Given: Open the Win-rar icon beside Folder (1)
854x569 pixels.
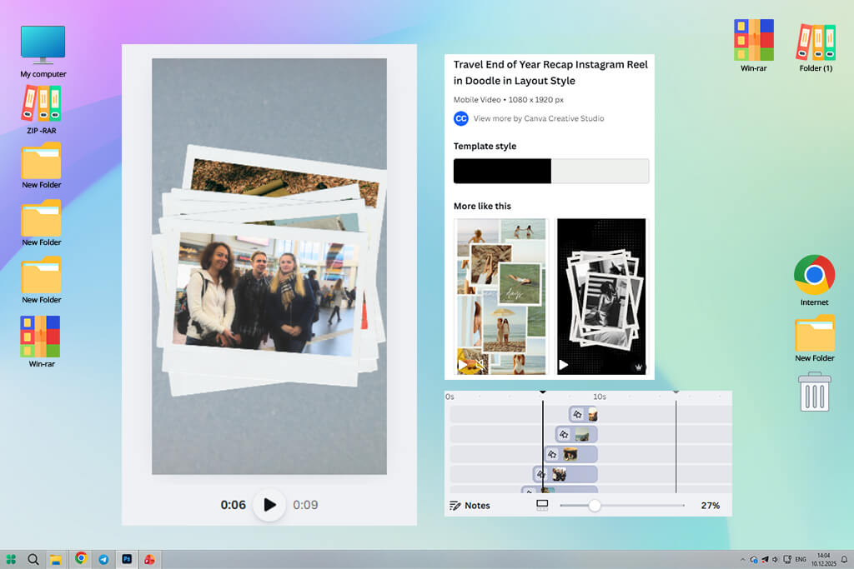Looking at the screenshot, I should pos(753,46).
